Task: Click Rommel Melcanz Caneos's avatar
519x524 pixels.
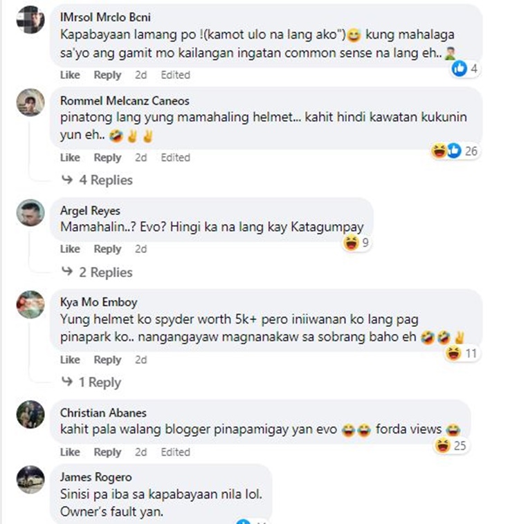Action: pyautogui.click(x=30, y=102)
